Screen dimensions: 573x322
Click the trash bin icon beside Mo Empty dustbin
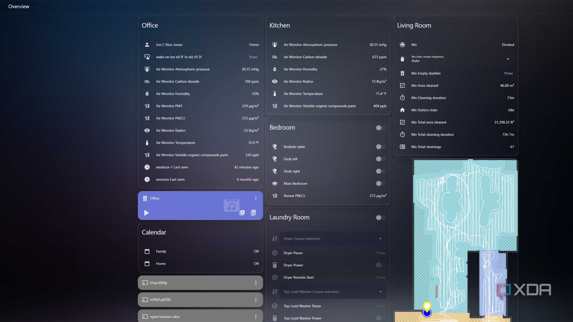pos(402,73)
